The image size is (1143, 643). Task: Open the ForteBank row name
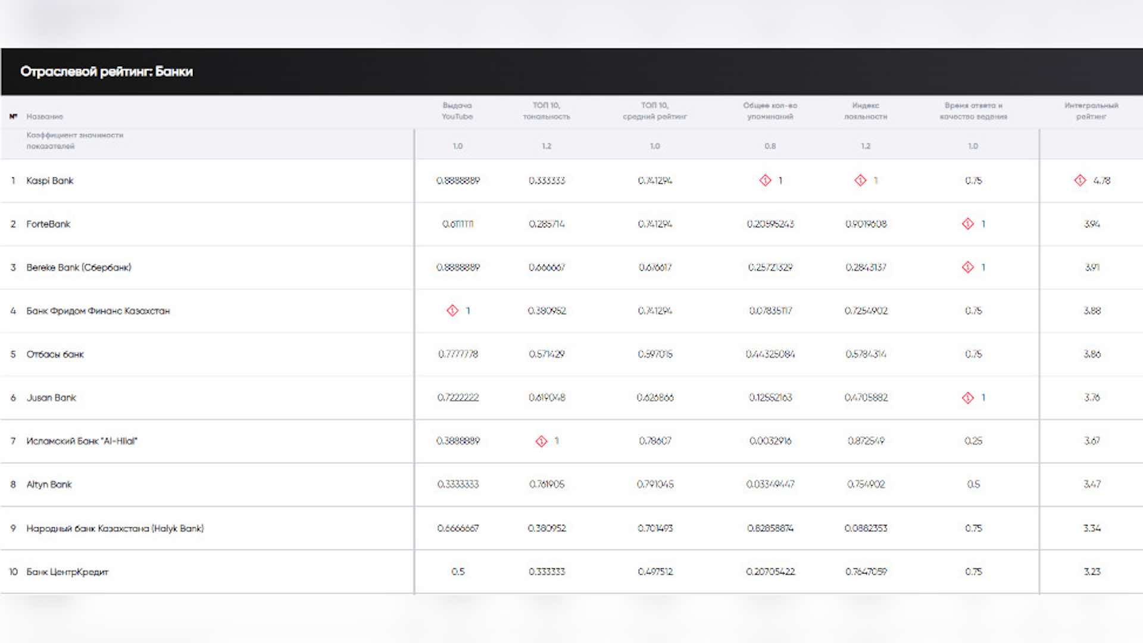pyautogui.click(x=48, y=224)
